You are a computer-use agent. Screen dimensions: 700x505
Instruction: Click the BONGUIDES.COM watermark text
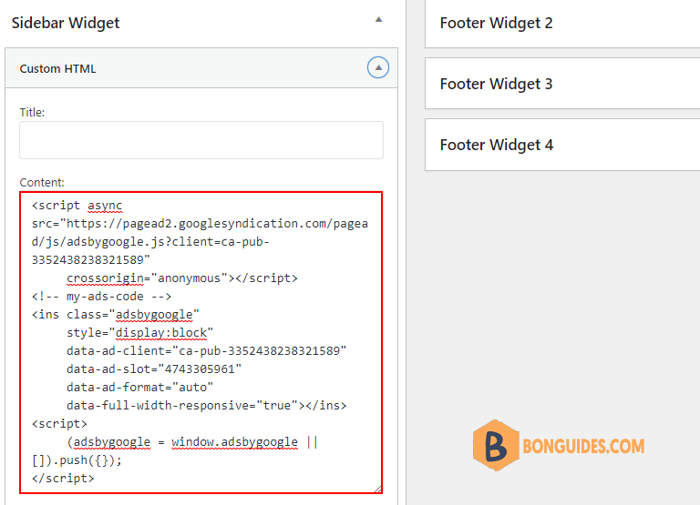[x=583, y=446]
